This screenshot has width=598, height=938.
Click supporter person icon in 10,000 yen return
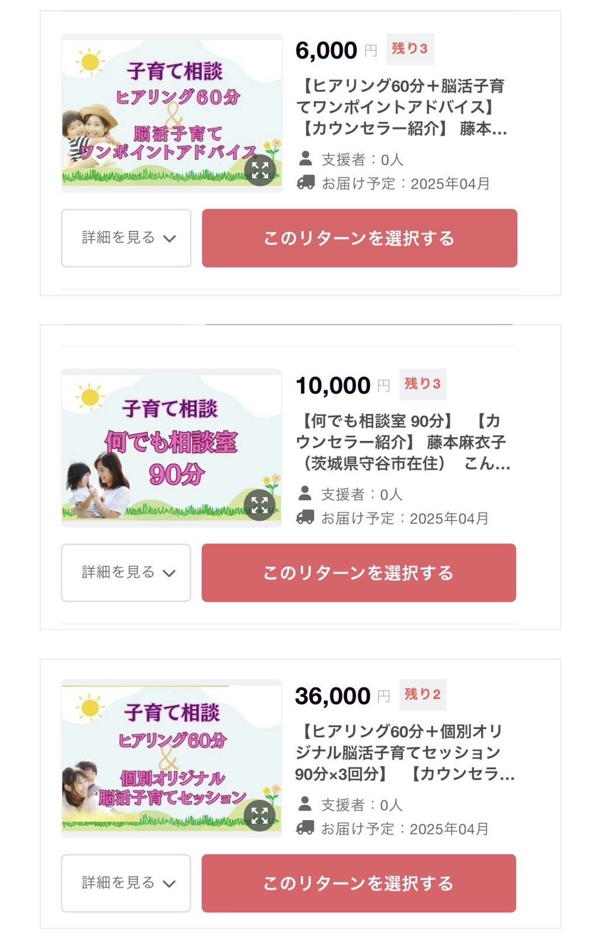[x=305, y=494]
